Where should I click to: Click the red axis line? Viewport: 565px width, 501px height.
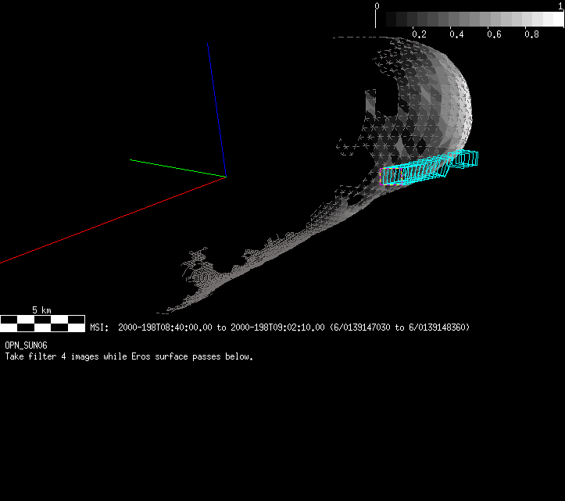point(109,220)
